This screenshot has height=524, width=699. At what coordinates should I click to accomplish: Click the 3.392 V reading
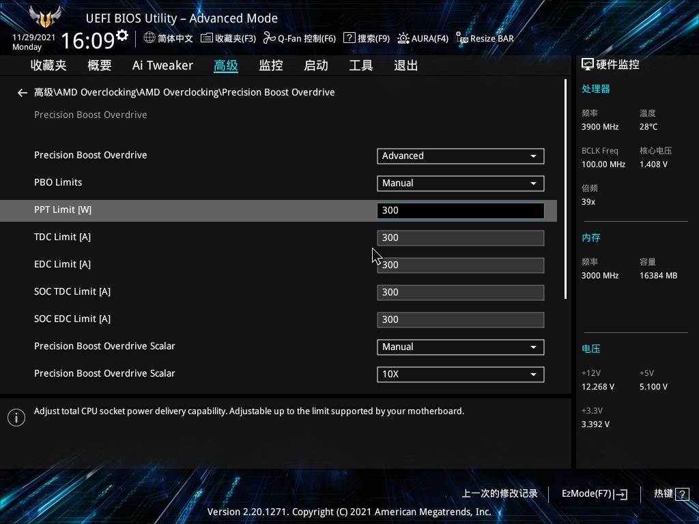tap(595, 424)
